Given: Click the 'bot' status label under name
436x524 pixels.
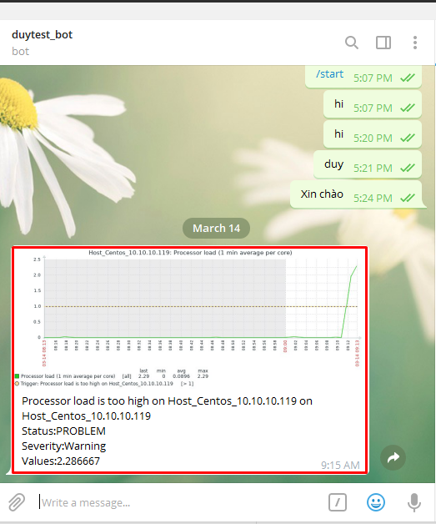Looking at the screenshot, I should [x=20, y=51].
